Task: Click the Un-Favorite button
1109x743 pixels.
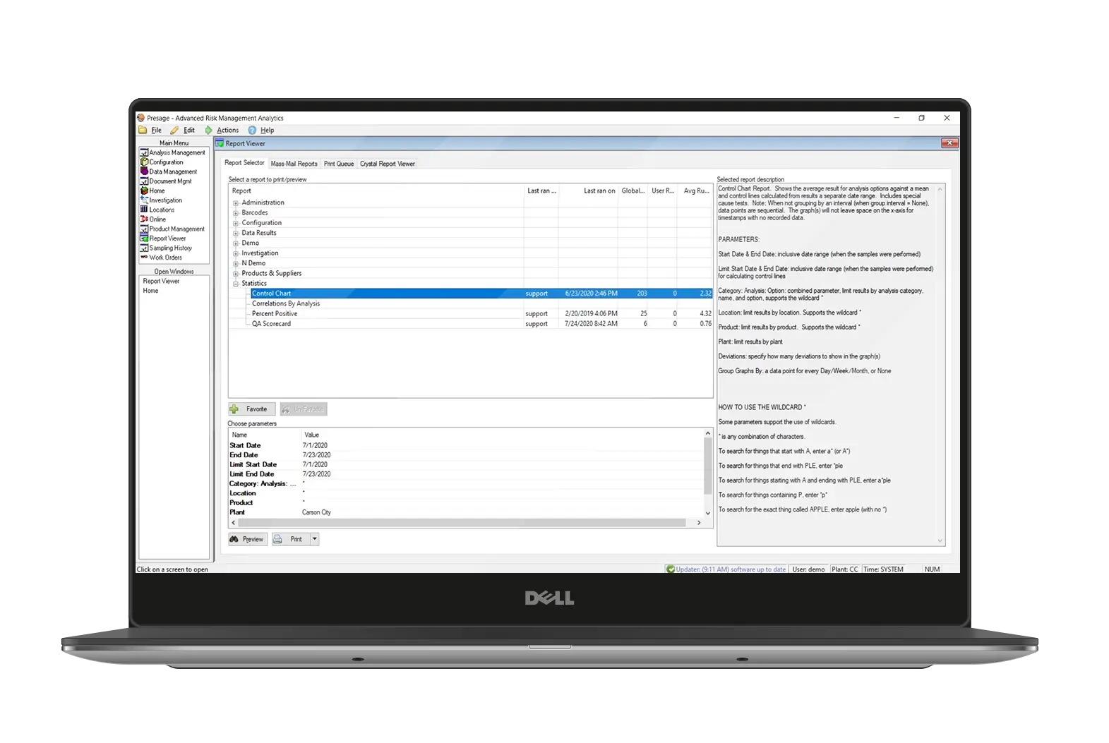Action: (x=304, y=409)
